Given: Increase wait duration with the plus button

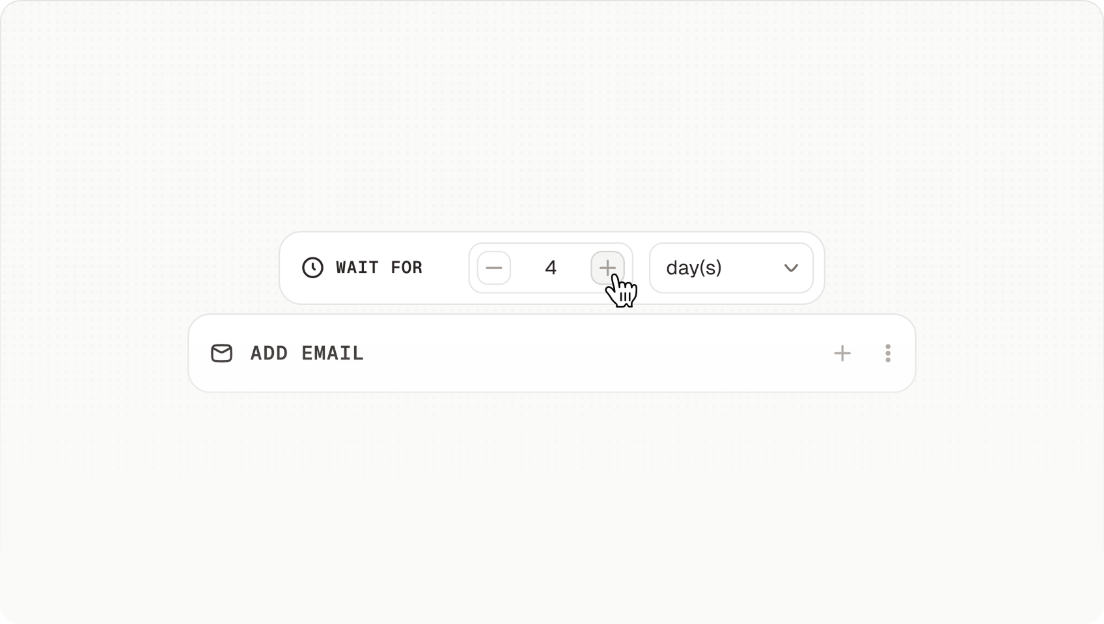Looking at the screenshot, I should [x=607, y=267].
